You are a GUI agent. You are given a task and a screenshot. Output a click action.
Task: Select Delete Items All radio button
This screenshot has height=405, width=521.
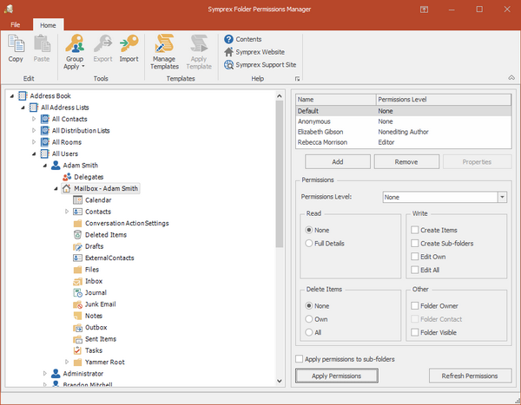(x=309, y=332)
